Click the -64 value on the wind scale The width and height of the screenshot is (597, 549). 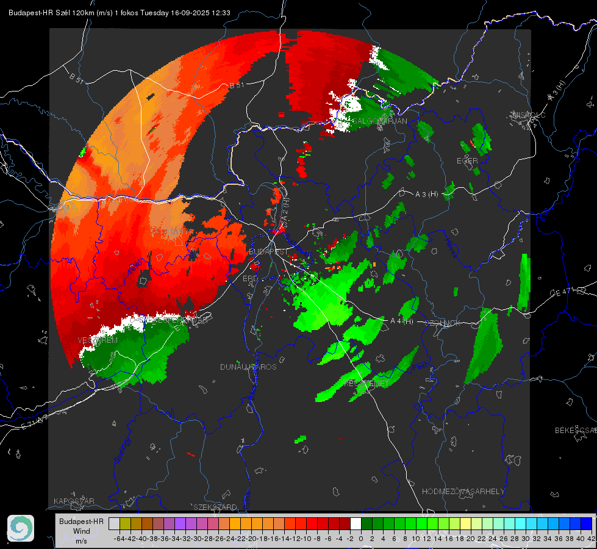pyautogui.click(x=119, y=539)
